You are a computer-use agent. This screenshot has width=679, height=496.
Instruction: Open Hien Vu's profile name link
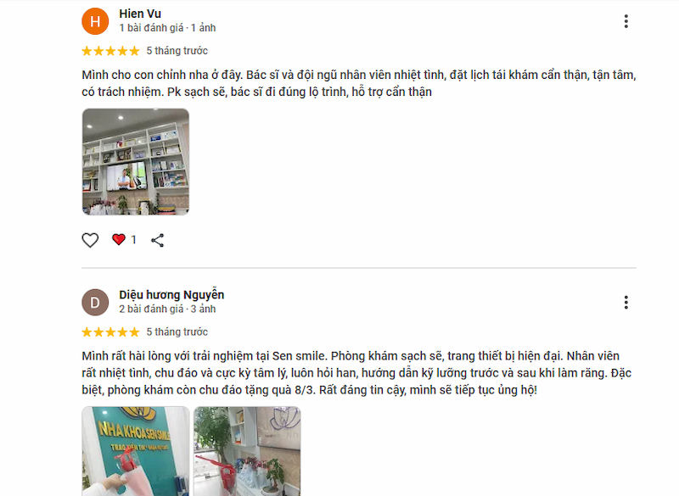point(140,14)
